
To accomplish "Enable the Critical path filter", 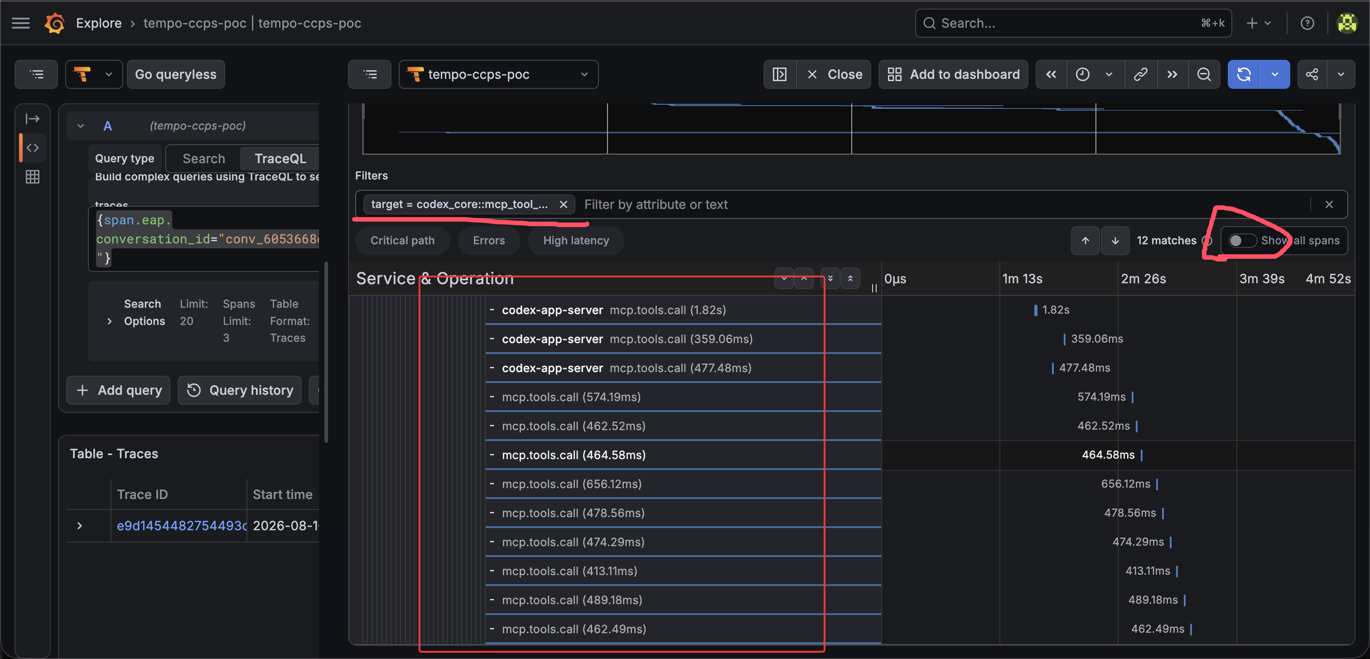I will pyautogui.click(x=403, y=240).
